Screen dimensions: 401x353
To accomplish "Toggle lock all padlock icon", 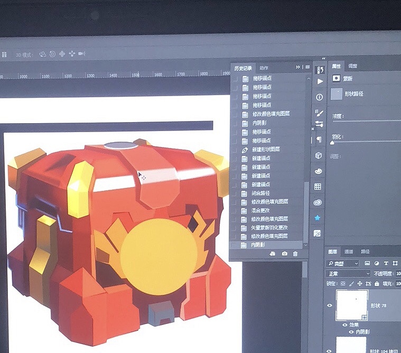I will pyautogui.click(x=377, y=283).
